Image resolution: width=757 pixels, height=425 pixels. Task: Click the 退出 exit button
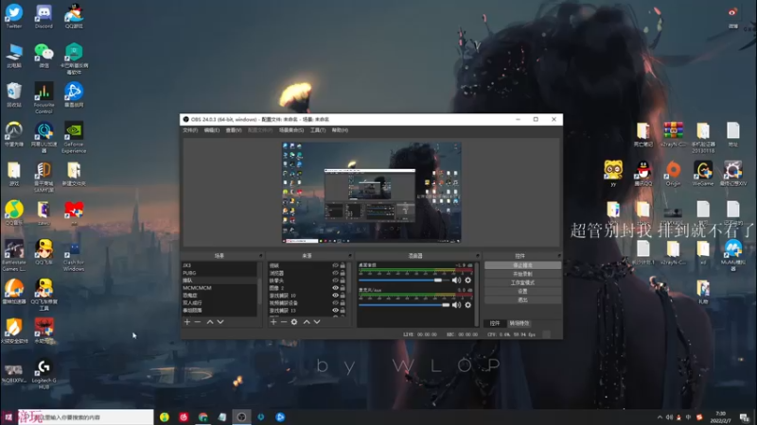click(x=523, y=300)
